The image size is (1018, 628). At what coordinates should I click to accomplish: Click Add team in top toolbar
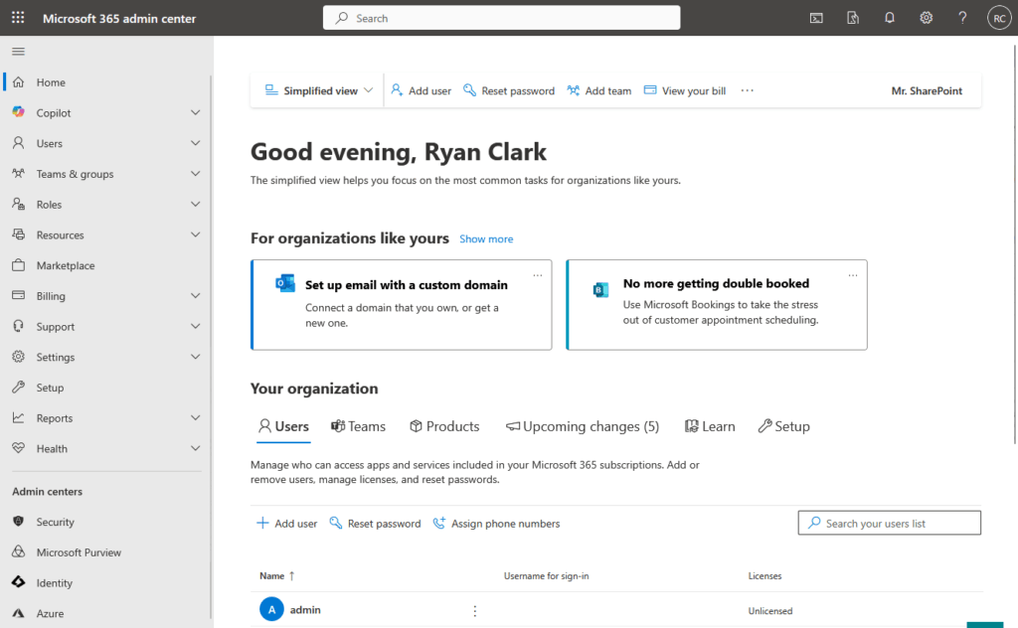[x=598, y=90]
